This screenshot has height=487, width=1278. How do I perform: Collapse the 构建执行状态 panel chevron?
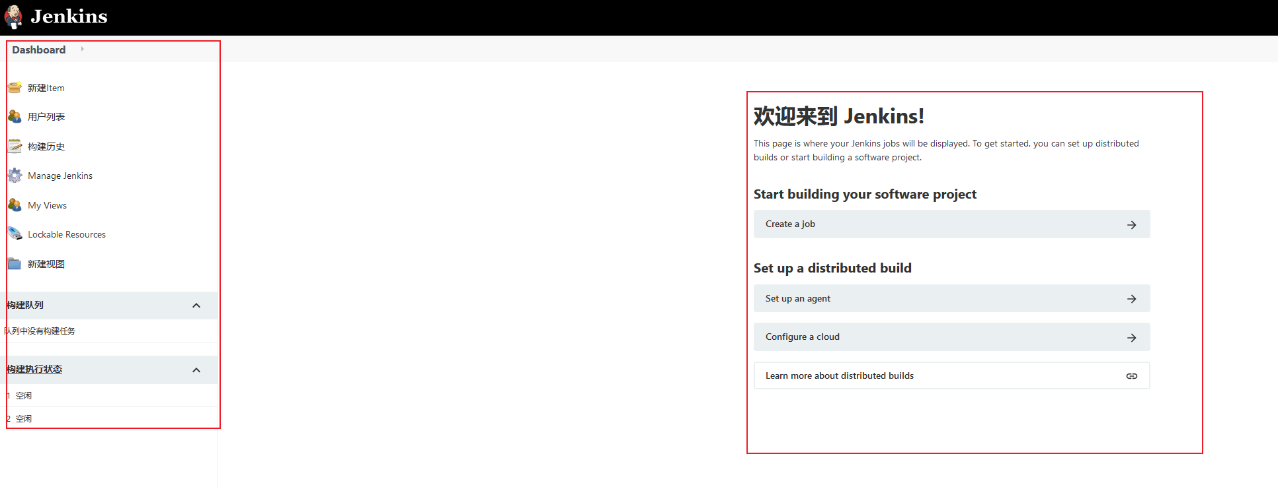click(196, 370)
